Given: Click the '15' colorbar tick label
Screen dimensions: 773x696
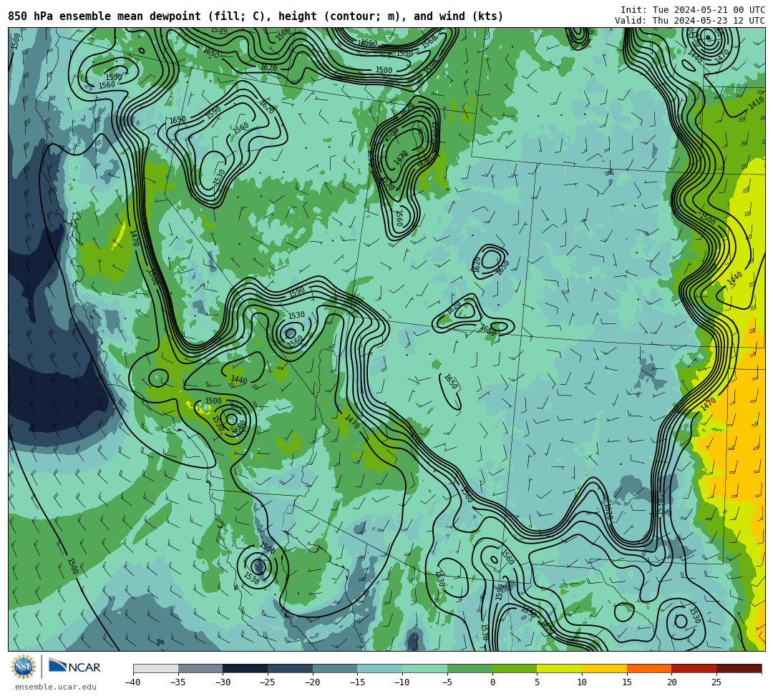Looking at the screenshot, I should coord(626,682).
